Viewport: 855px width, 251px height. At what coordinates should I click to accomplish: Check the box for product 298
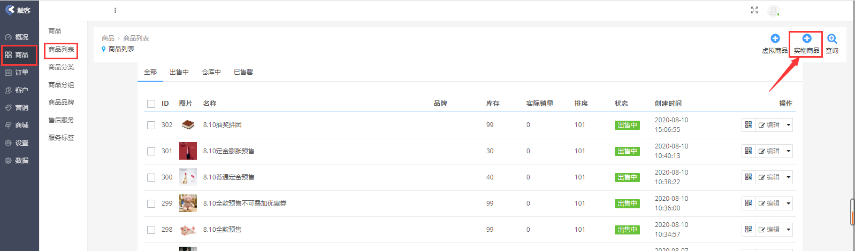tap(151, 230)
